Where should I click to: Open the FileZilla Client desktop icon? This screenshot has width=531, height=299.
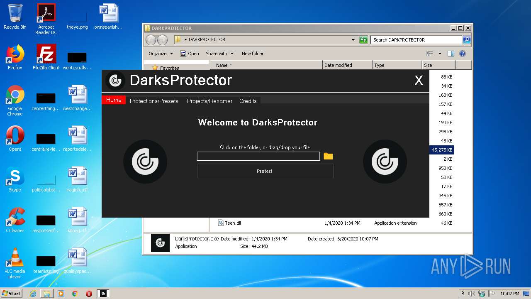coord(46,57)
